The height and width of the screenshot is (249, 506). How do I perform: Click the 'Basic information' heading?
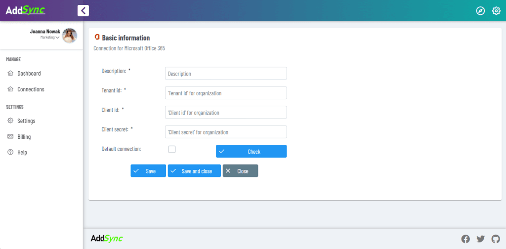(126, 38)
